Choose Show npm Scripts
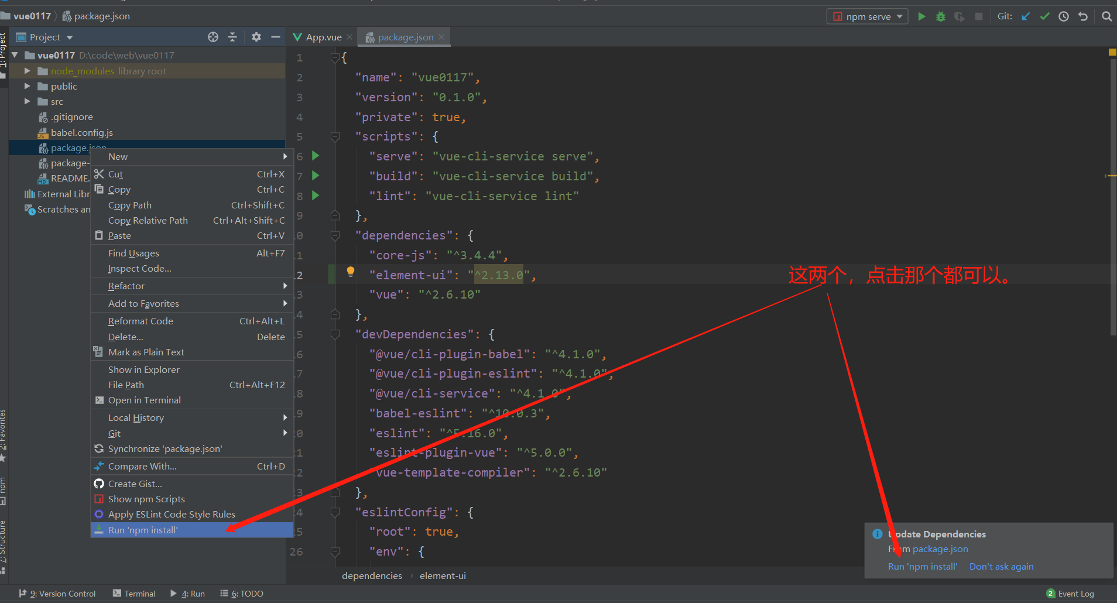The height and width of the screenshot is (603, 1117). point(192,499)
